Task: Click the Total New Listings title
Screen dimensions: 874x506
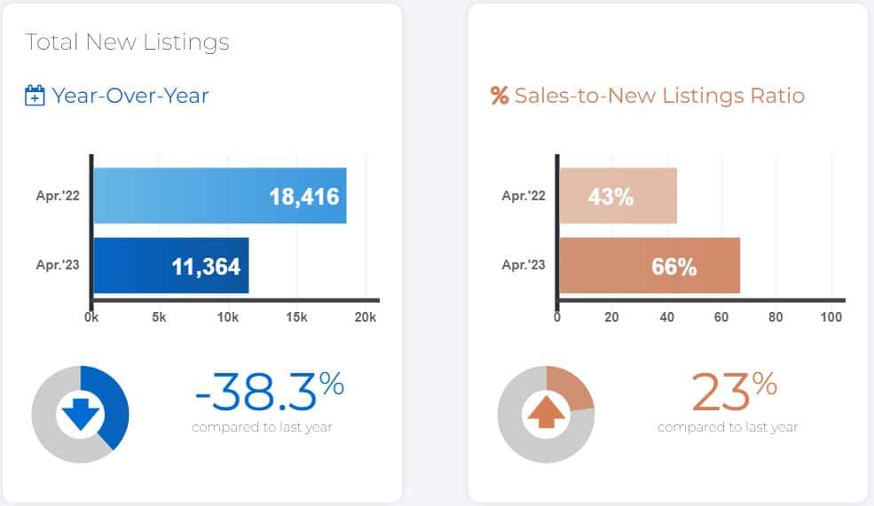Action: (x=127, y=42)
